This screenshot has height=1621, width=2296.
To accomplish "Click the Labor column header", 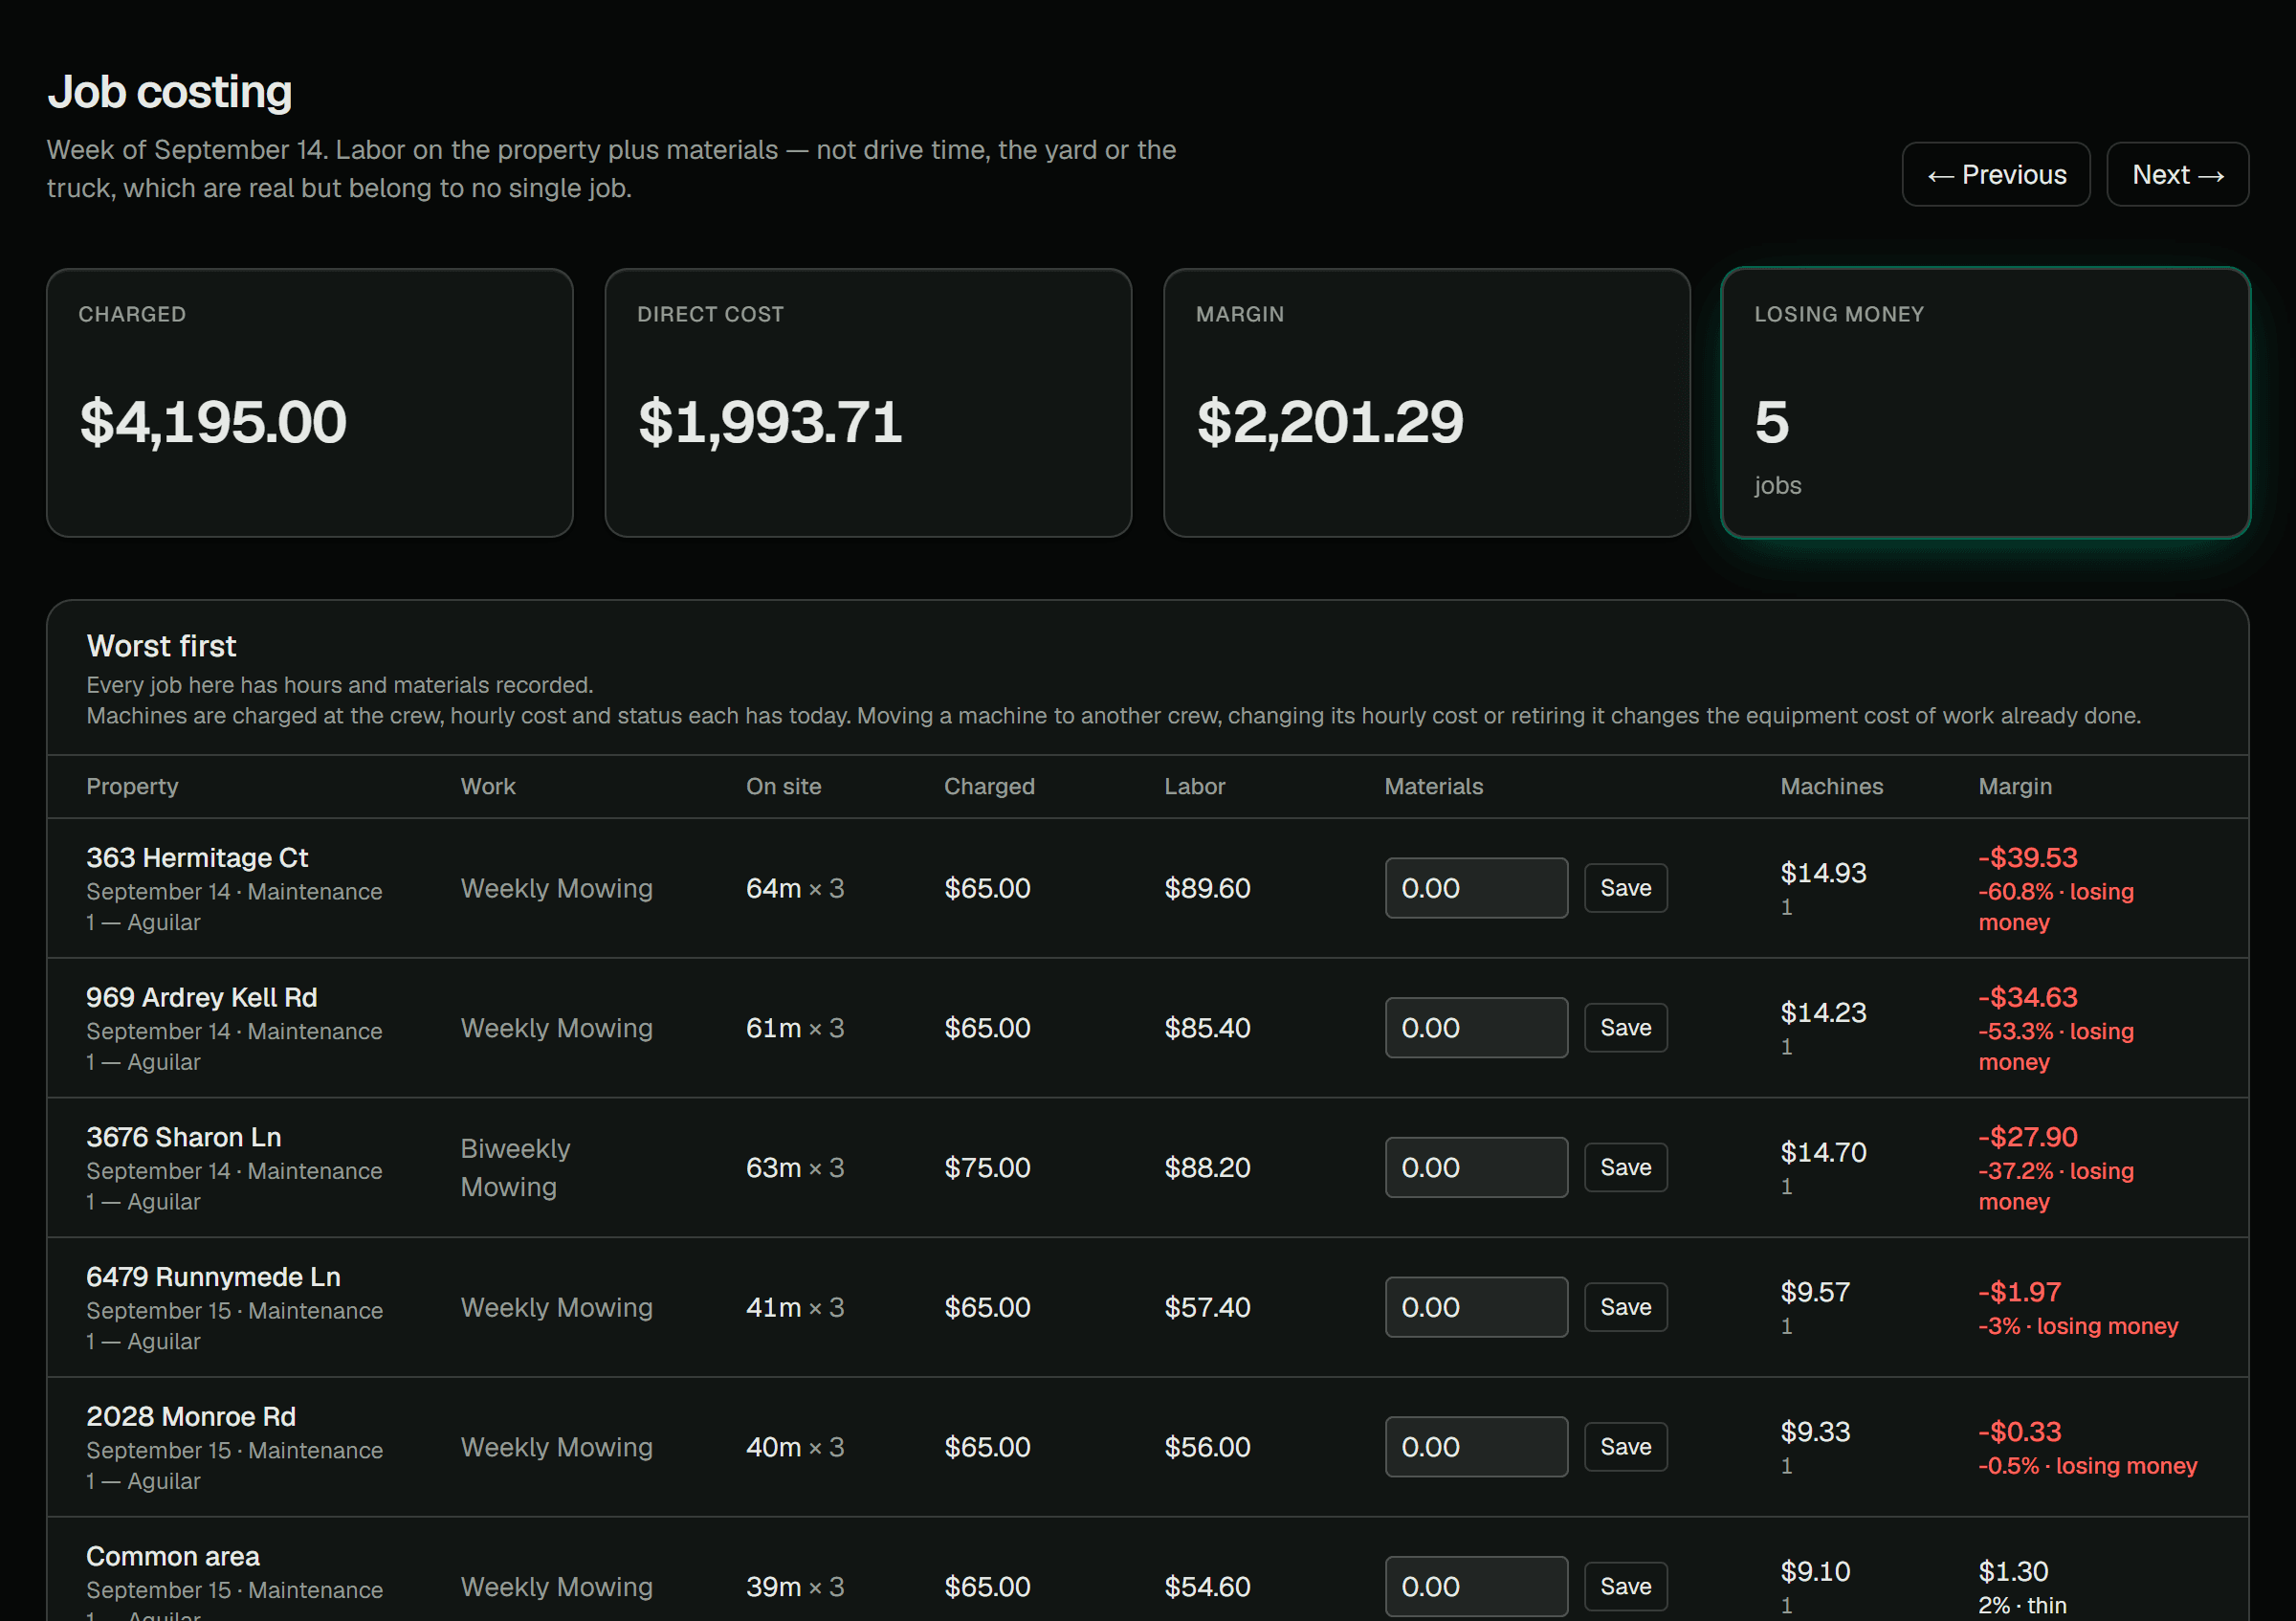I will point(1194,786).
